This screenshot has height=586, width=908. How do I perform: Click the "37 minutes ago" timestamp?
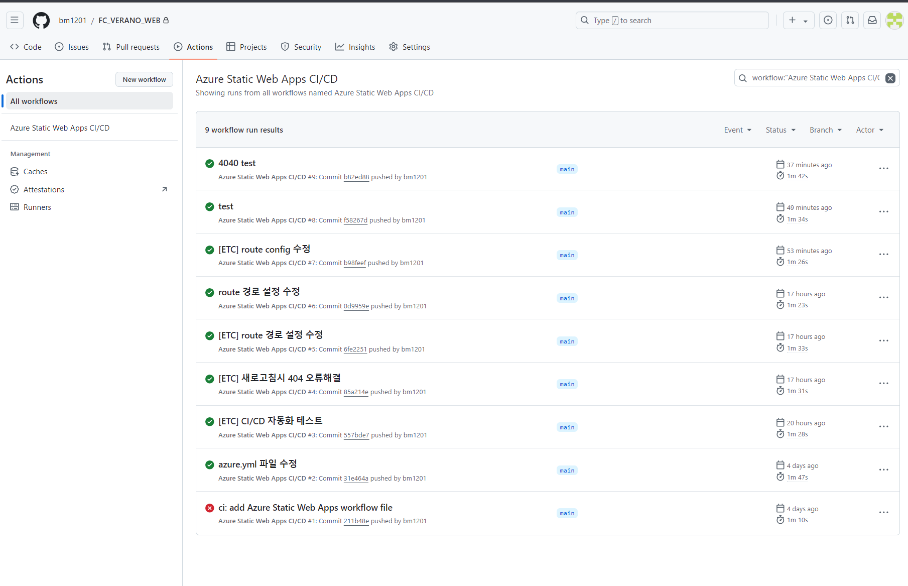[x=809, y=165]
